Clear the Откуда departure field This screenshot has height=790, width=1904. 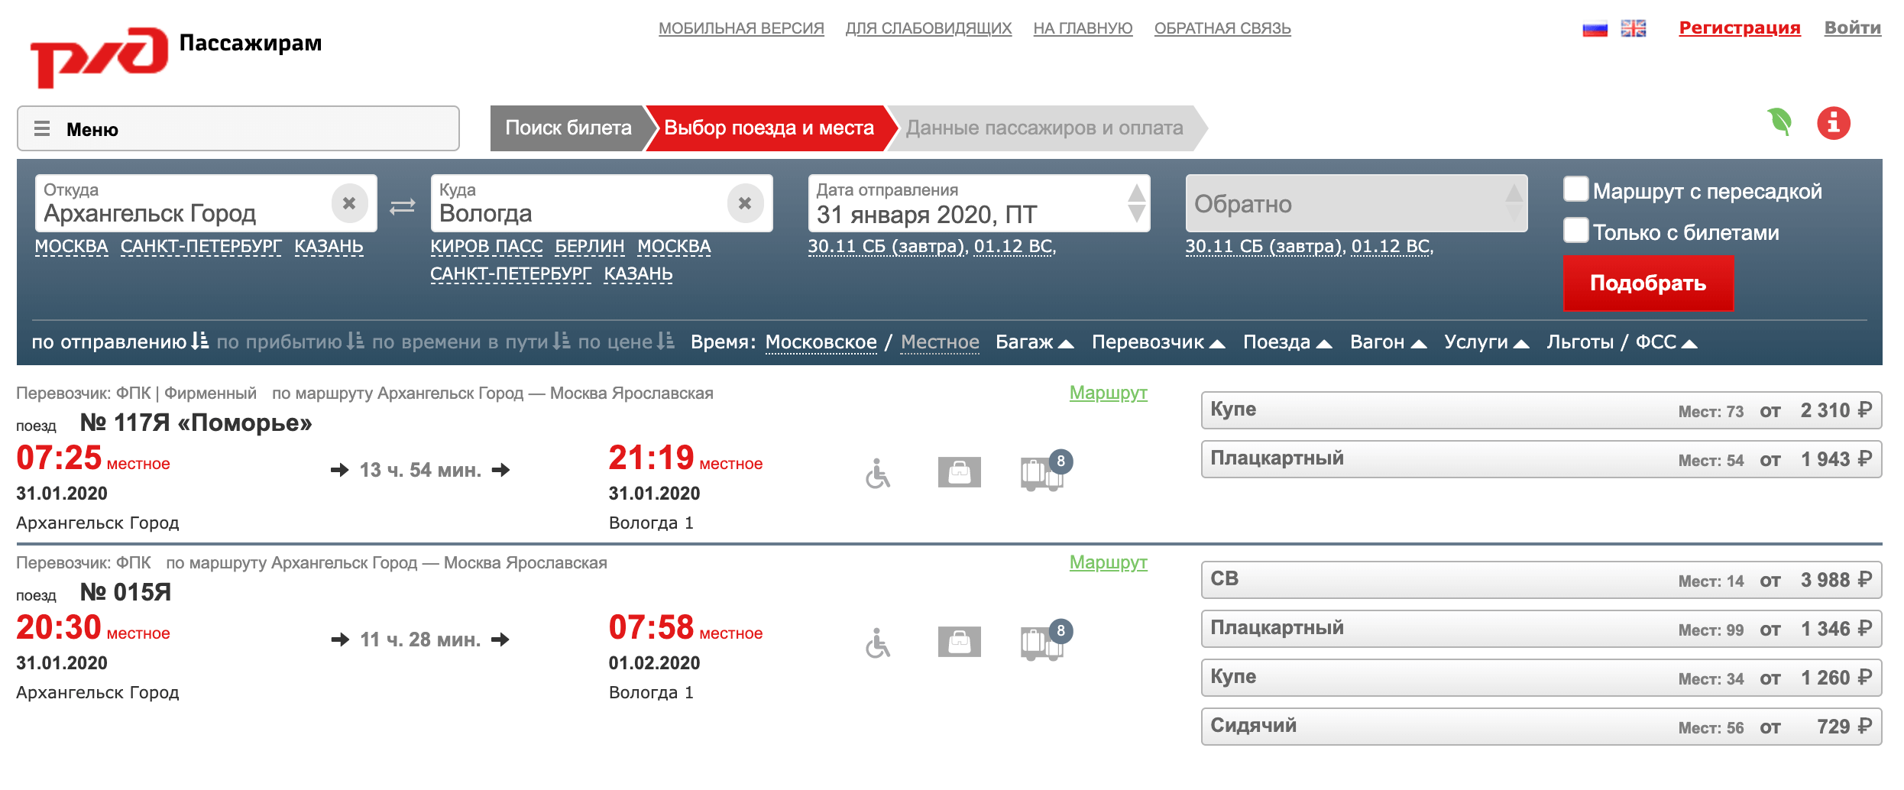coord(349,203)
